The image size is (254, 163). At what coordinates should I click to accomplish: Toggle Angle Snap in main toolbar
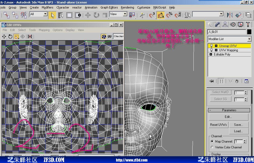(161, 15)
